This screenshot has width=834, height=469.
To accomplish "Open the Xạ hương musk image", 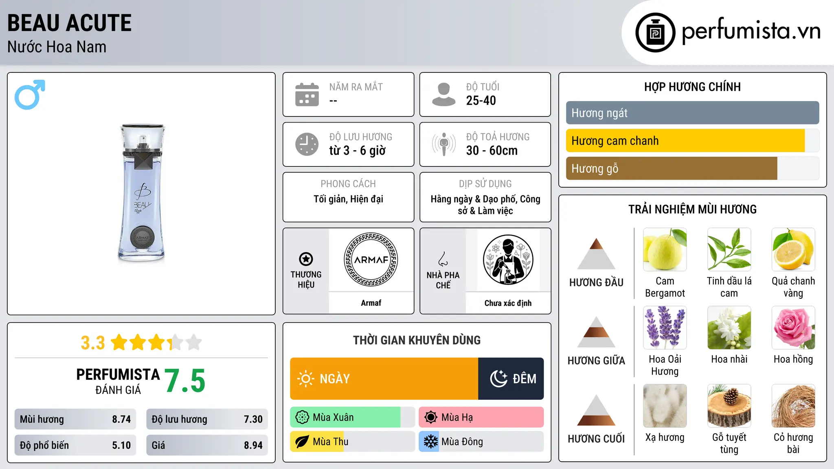I will 665,405.
